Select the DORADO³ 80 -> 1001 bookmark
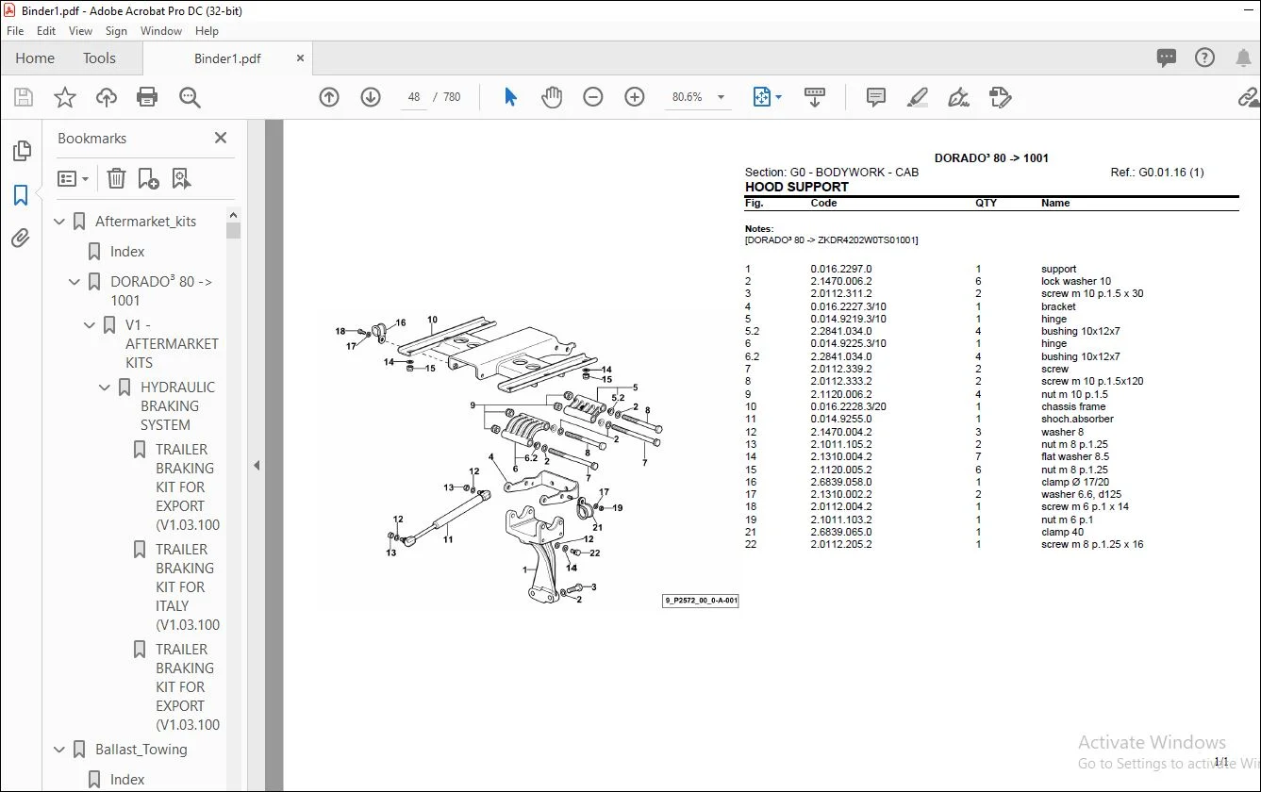The image size is (1261, 792). click(x=161, y=291)
